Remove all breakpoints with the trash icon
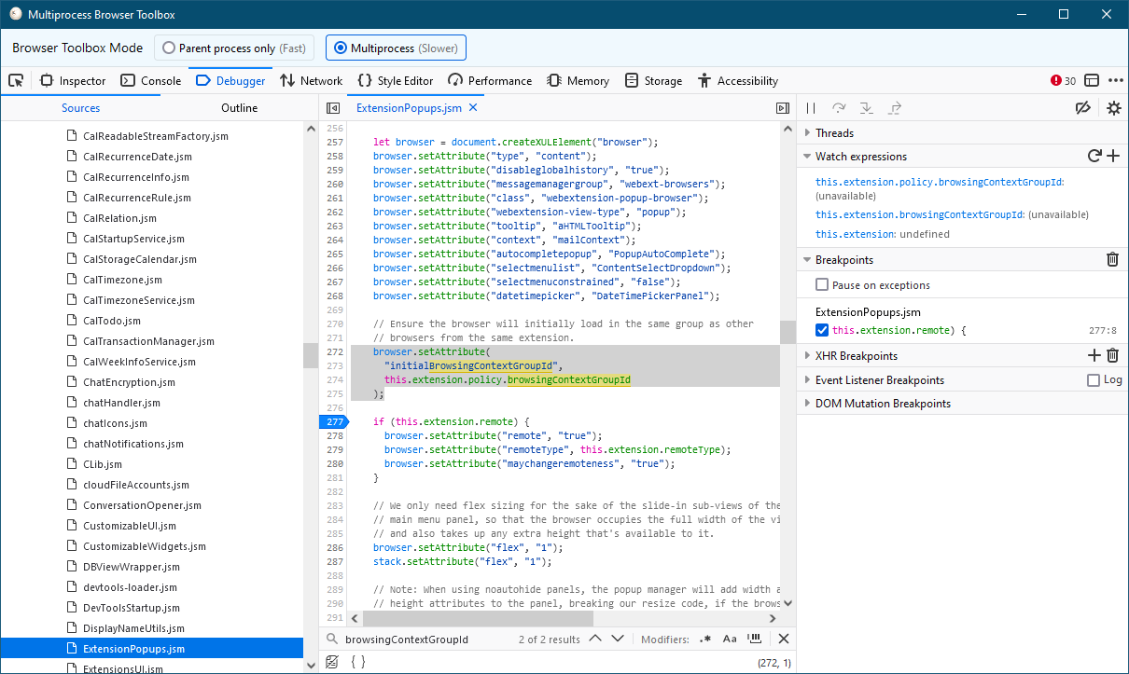The image size is (1129, 674). (1112, 260)
